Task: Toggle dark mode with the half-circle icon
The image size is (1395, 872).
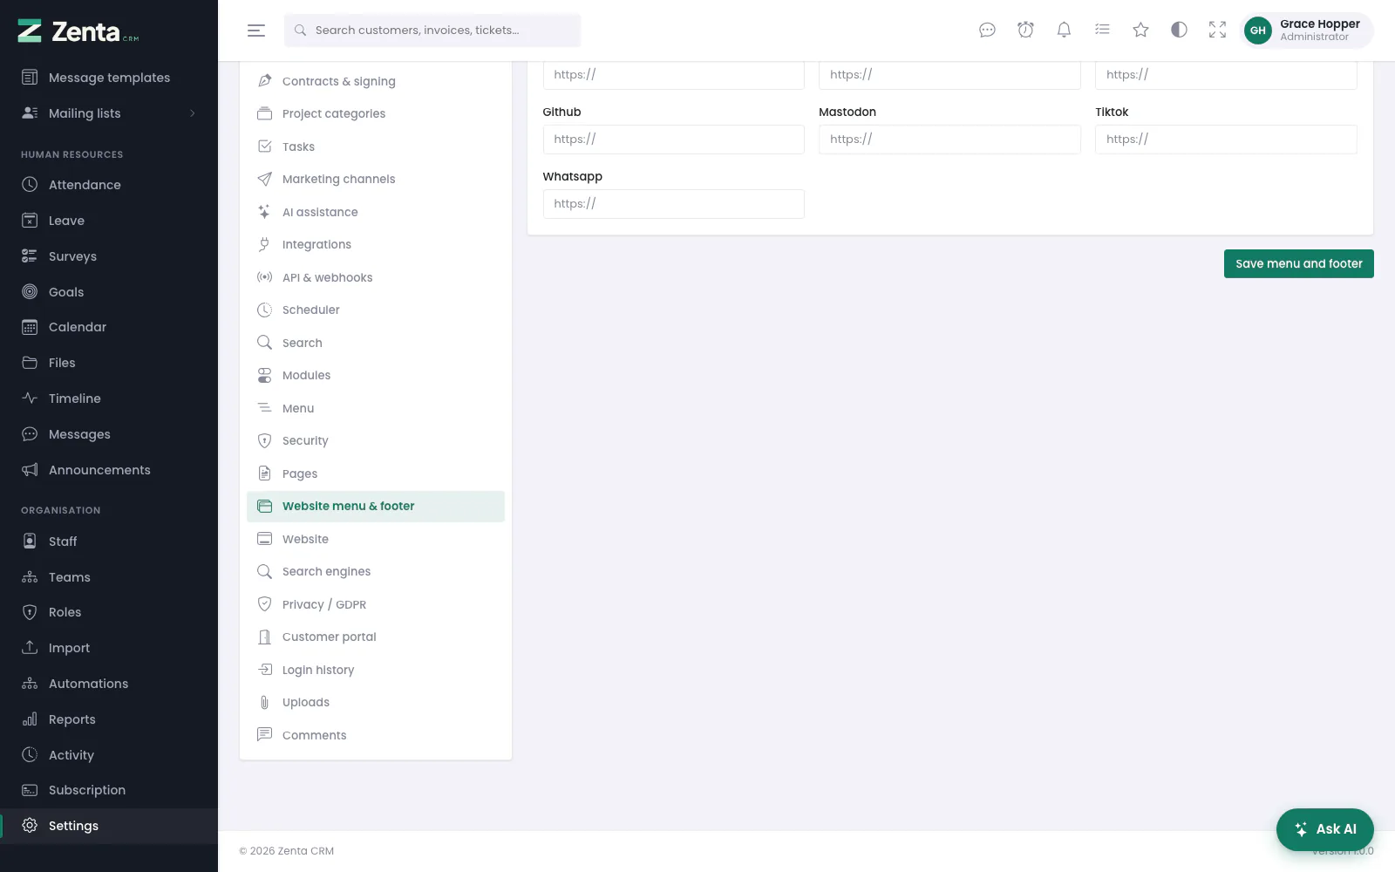Action: 1179,31
